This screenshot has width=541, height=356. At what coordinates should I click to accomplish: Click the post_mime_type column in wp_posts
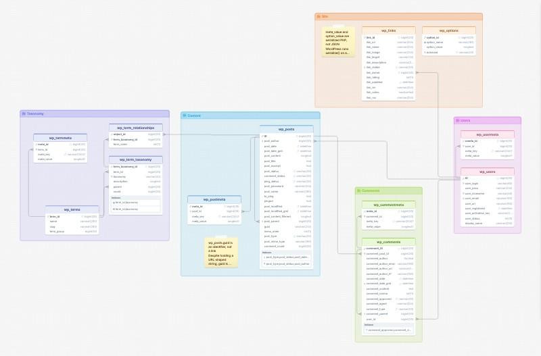(x=286, y=242)
